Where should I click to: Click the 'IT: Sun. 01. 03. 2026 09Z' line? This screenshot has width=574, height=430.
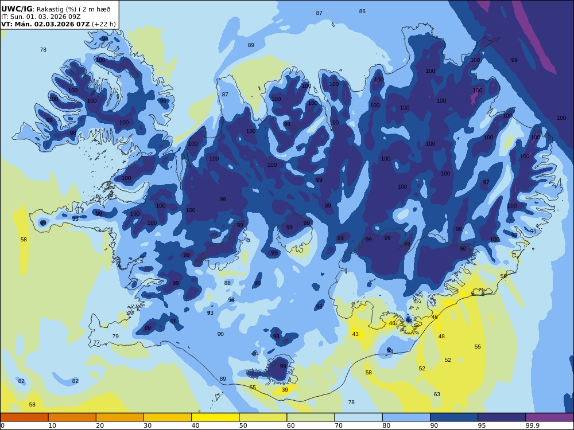click(41, 17)
